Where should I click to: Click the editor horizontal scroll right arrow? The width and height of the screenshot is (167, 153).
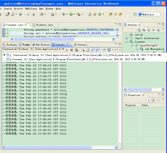(114, 39)
